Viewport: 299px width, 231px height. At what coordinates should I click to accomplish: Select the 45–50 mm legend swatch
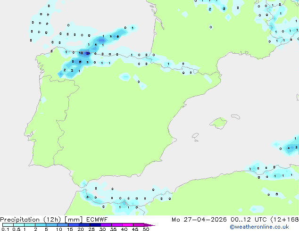139,225
